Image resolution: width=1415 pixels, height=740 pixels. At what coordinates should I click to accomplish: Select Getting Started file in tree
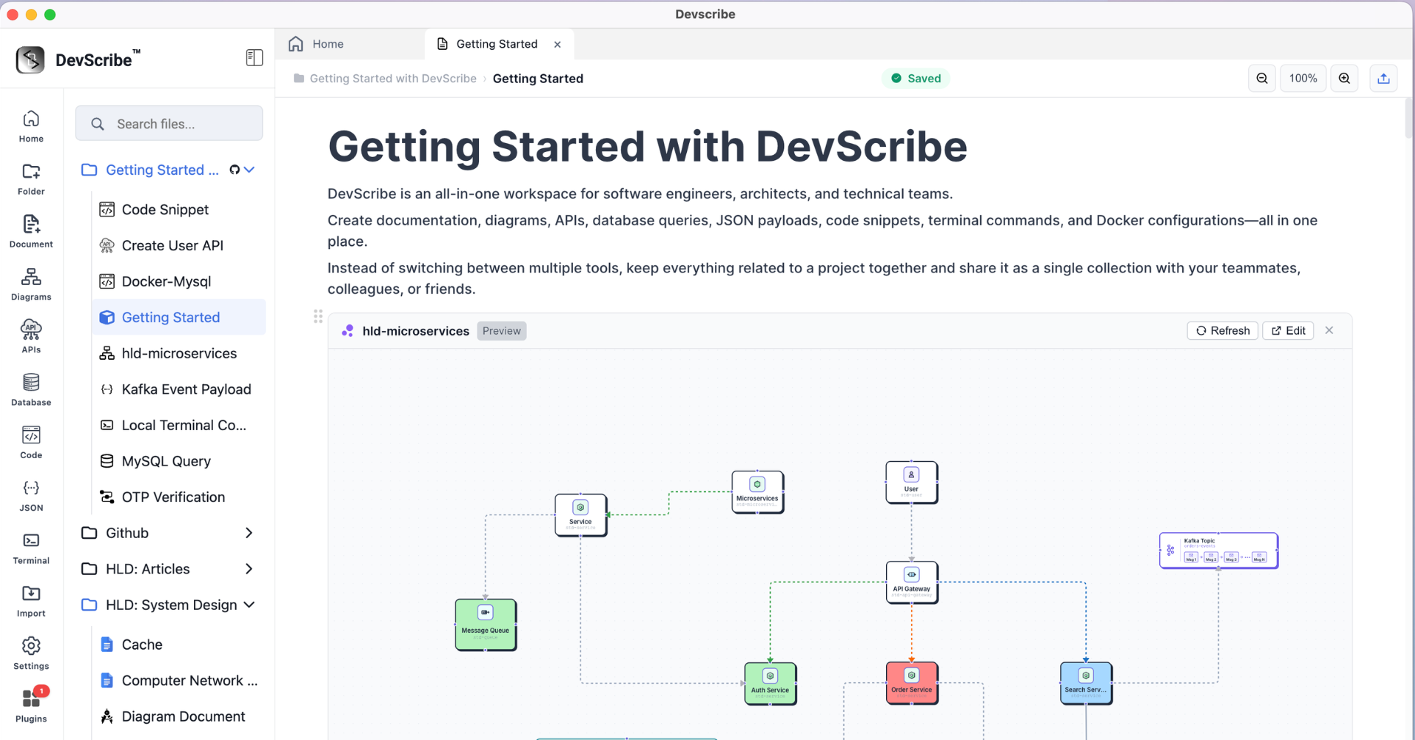point(179,317)
